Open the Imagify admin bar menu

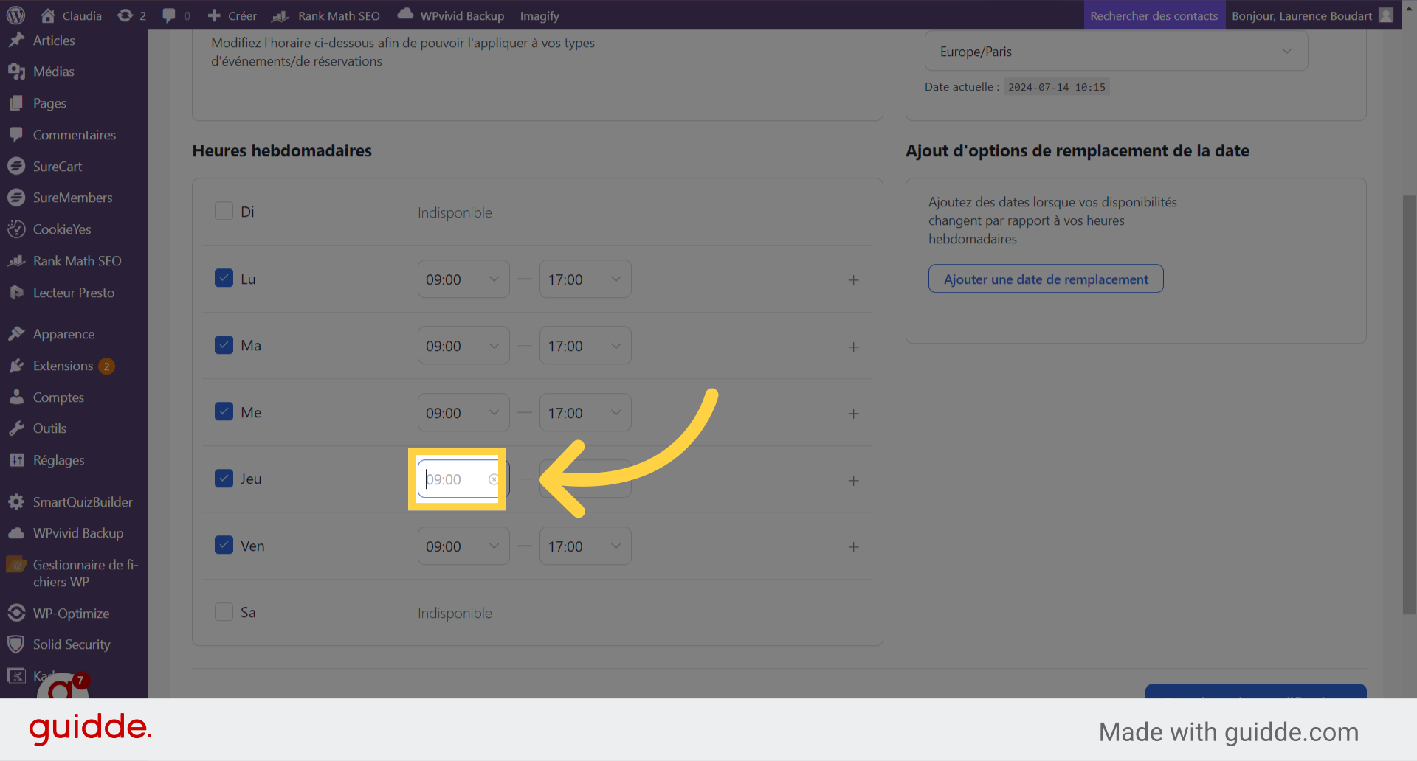[539, 15]
